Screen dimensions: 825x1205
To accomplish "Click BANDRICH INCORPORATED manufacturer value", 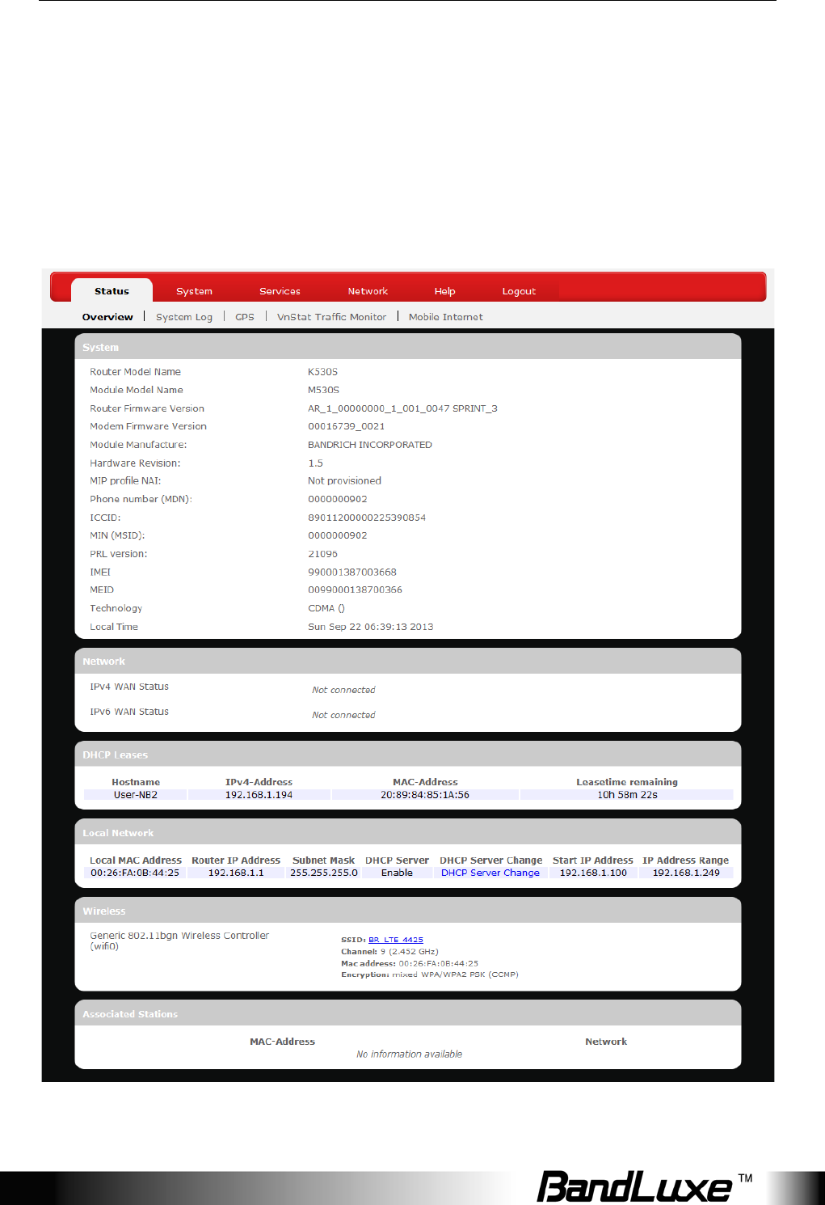I will click(x=370, y=445).
